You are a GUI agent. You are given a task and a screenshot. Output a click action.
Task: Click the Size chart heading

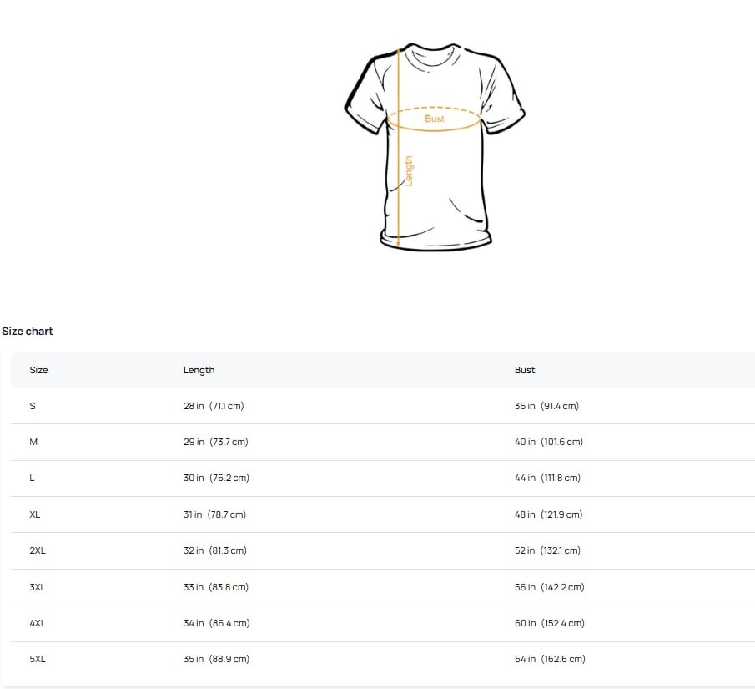(28, 332)
